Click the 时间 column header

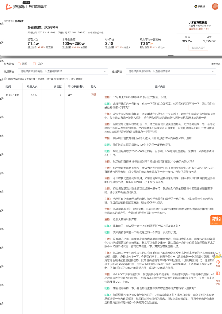(8, 86)
